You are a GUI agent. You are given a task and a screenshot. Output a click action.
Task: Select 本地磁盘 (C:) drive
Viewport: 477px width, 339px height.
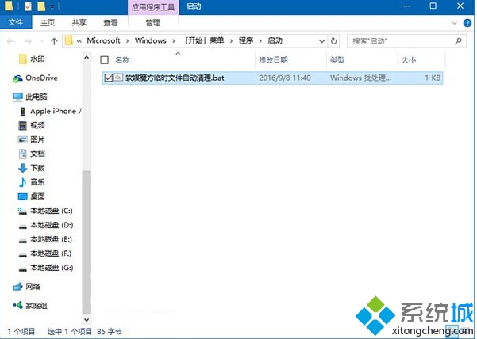(x=51, y=210)
